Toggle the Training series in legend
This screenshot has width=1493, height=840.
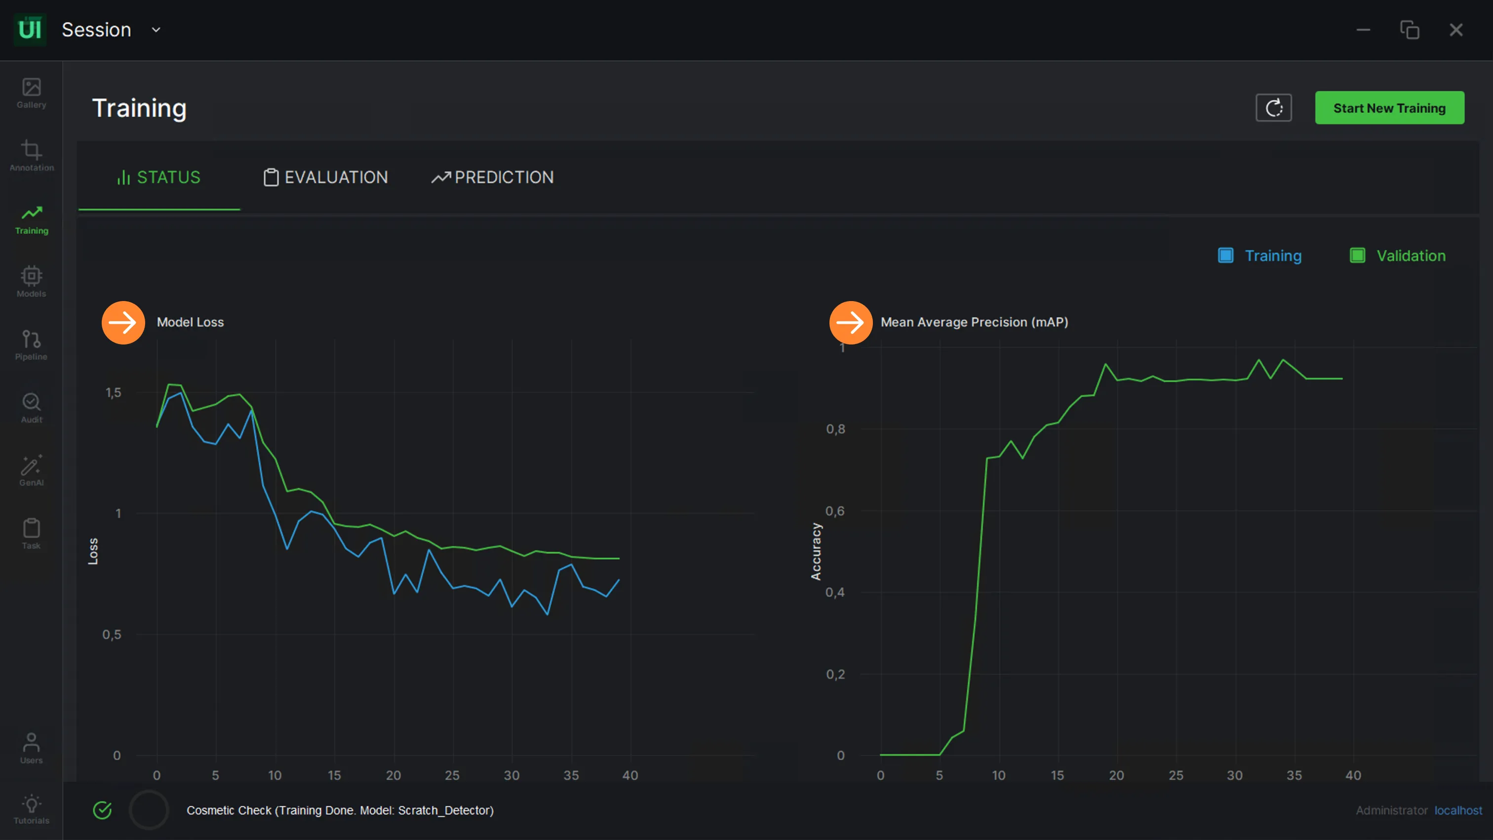pyautogui.click(x=1259, y=256)
